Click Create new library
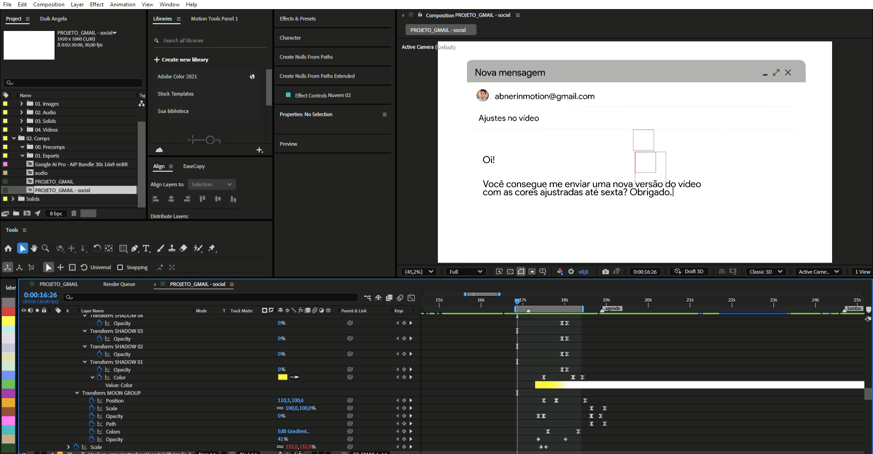873x454 pixels. pyautogui.click(x=181, y=59)
